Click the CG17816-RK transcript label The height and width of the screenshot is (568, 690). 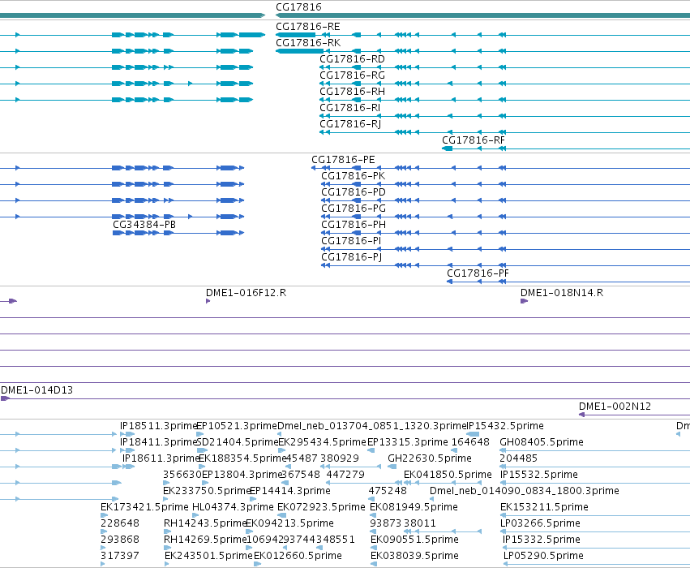[308, 43]
